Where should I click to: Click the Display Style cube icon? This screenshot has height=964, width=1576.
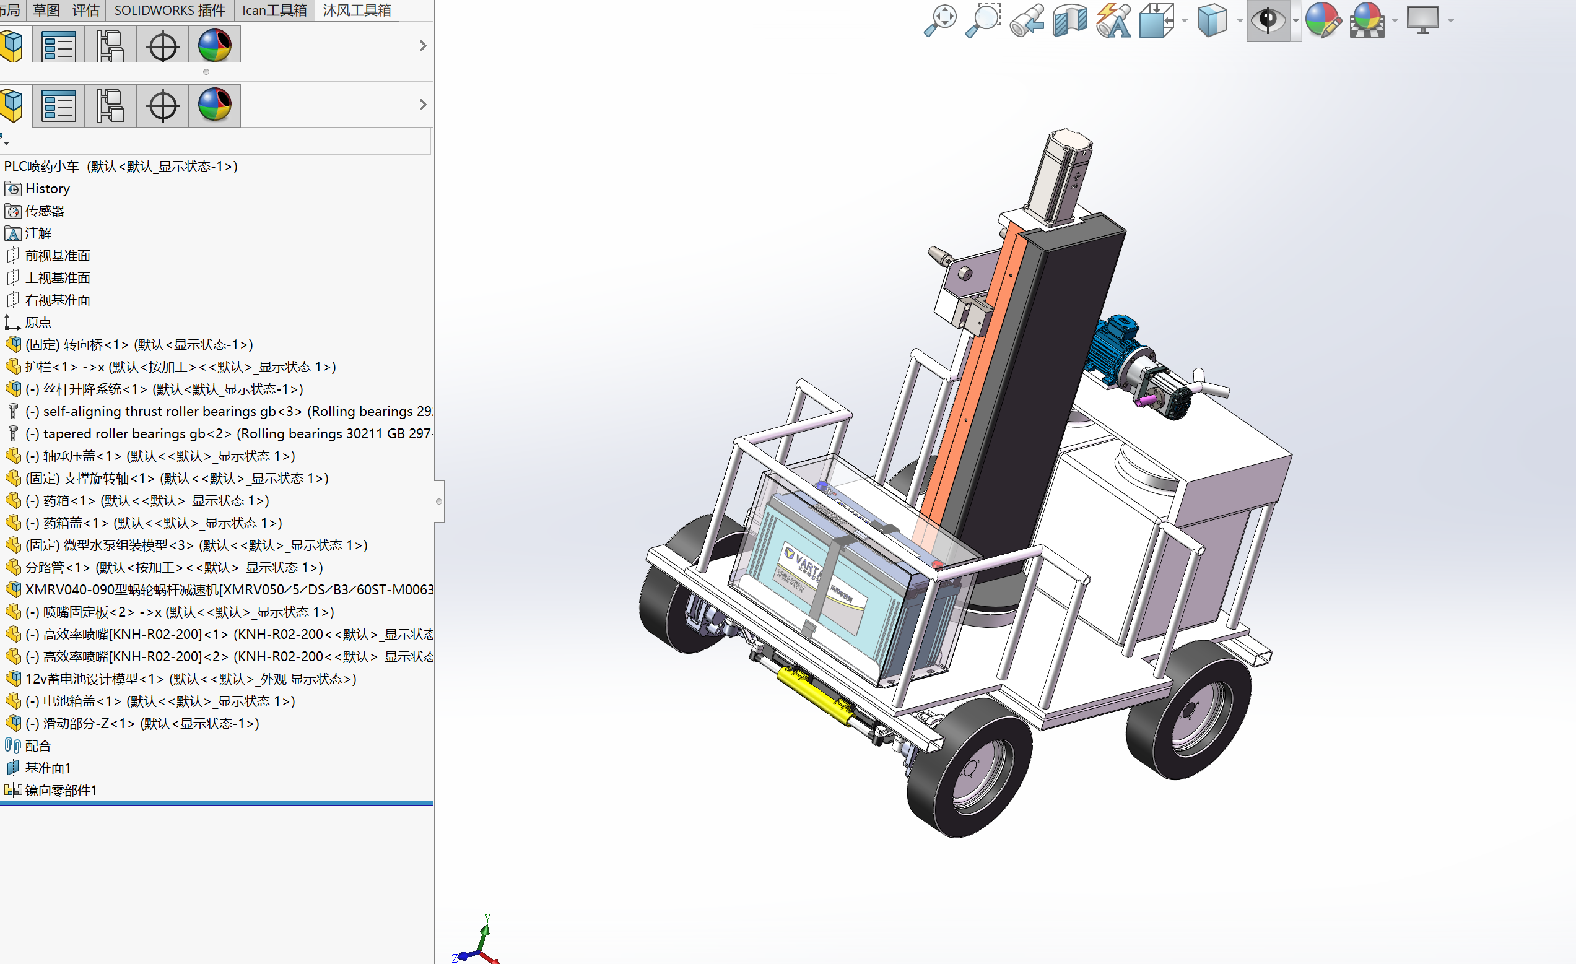(x=1212, y=20)
